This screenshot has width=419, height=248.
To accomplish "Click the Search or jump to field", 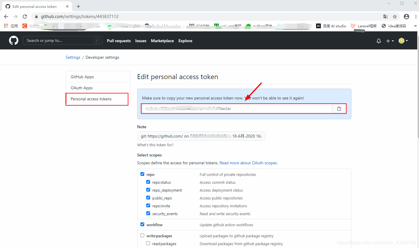I will pos(63,40).
